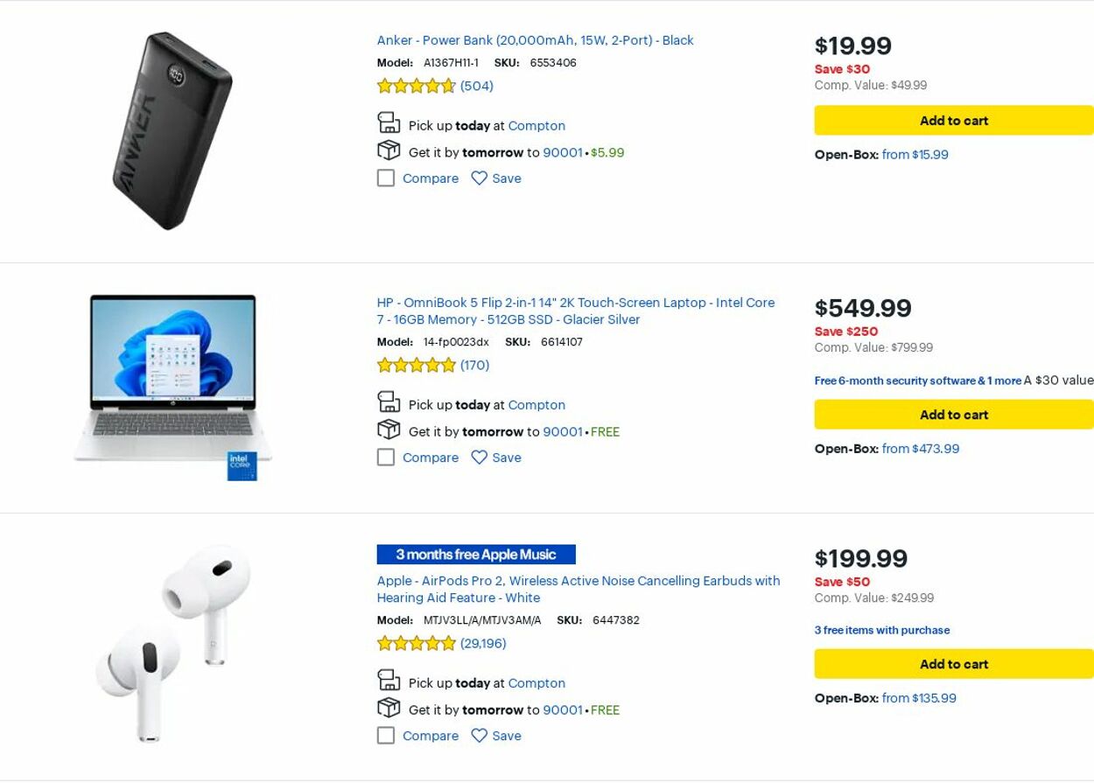This screenshot has width=1094, height=783.
Task: Click the HP OmniBook laptop product image
Action: (x=173, y=385)
